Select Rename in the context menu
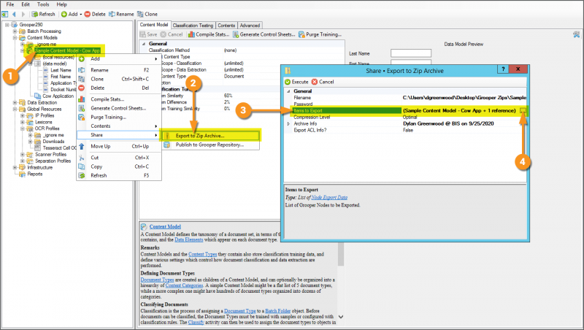This screenshot has height=330, width=584. pyautogui.click(x=119, y=70)
